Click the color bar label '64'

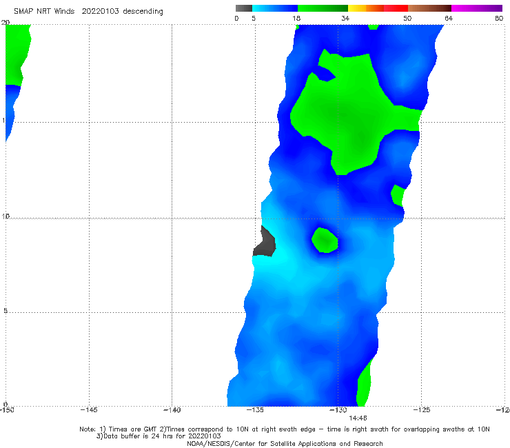click(x=449, y=18)
